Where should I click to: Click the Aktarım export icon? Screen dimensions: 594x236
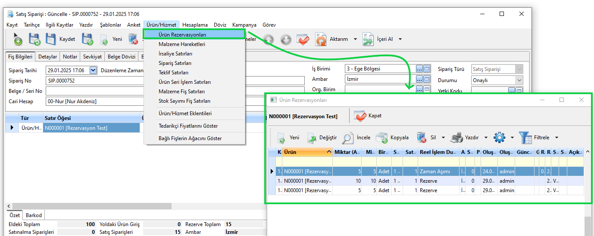(x=321, y=39)
